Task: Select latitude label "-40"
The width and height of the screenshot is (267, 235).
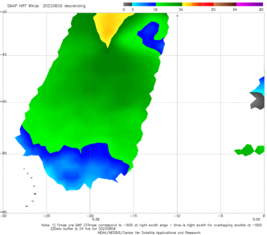Action: pos(3,12)
